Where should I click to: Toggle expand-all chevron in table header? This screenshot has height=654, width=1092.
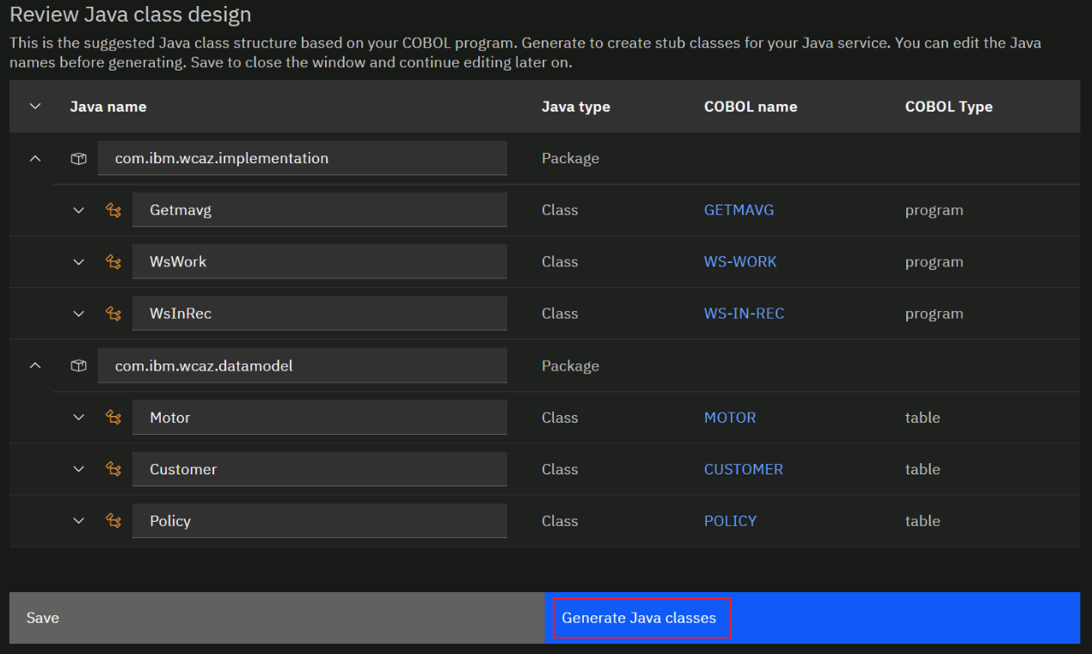pyautogui.click(x=35, y=107)
